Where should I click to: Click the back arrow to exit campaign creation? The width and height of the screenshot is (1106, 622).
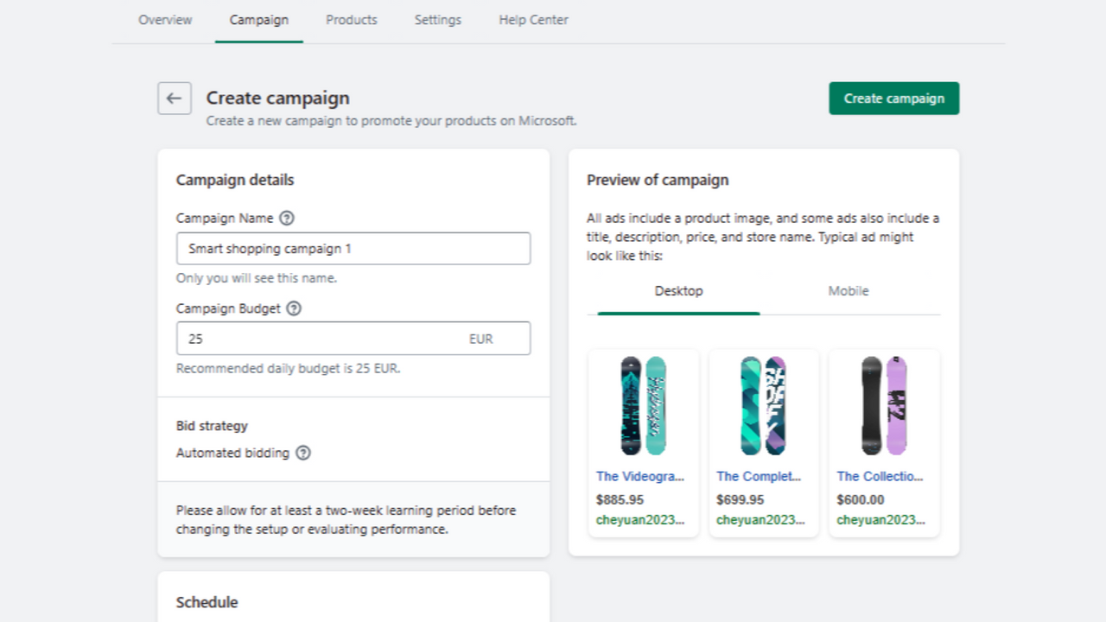174,98
